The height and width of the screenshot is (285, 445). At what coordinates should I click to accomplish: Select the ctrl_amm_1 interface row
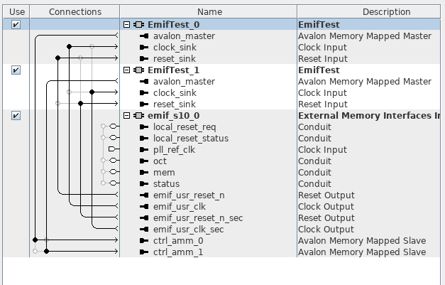177,252
